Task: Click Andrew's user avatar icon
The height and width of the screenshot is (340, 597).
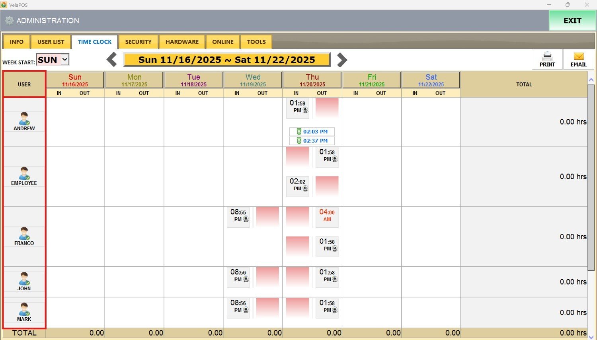Action: tap(24, 119)
